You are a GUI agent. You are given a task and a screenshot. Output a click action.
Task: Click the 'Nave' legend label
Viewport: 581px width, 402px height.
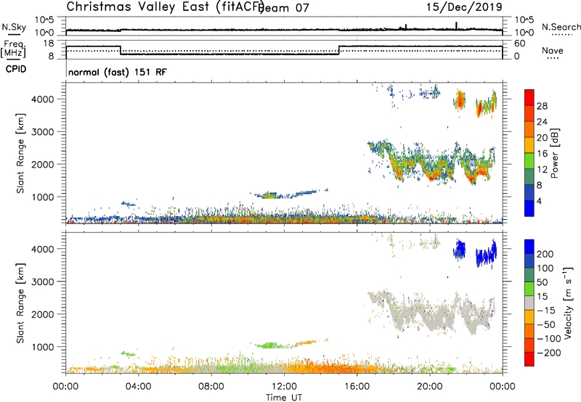[x=553, y=51]
